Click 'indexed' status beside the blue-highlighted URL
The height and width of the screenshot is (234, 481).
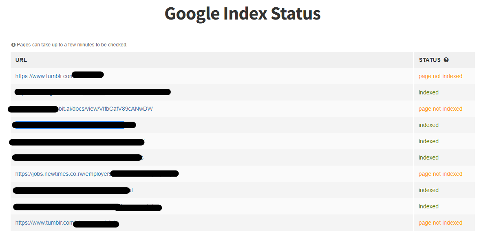428,125
